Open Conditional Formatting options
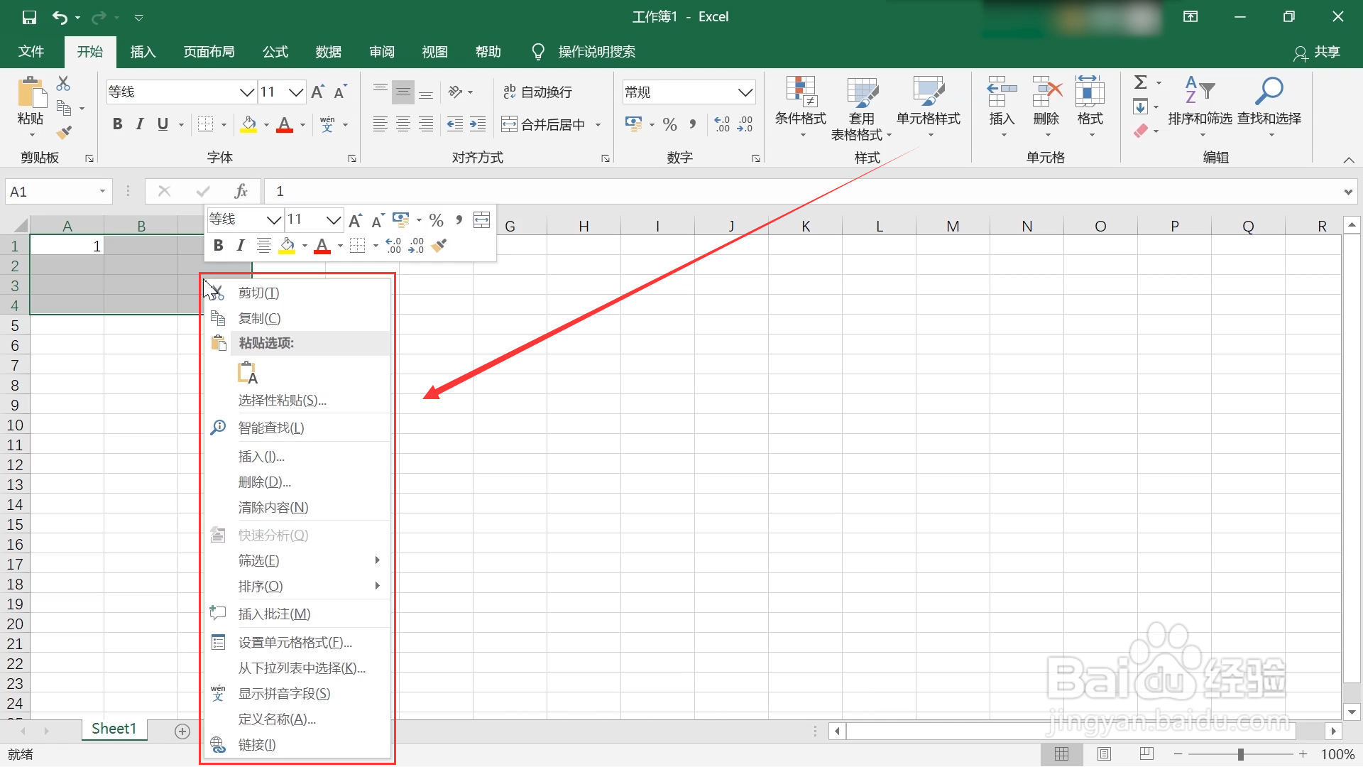Screen dimensions: 1363x767 (801, 107)
